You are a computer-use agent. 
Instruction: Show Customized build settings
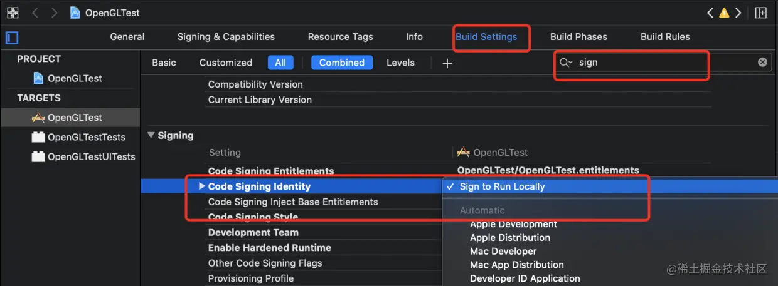click(x=226, y=63)
